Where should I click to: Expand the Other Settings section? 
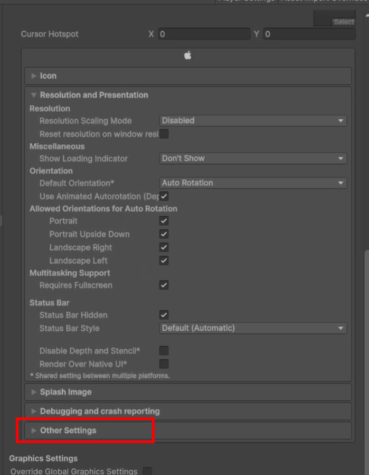point(68,431)
